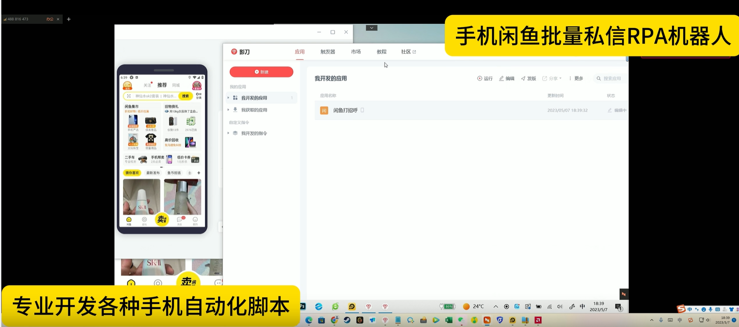Viewport: 739px width, 327px height.
Task: Tap 二手车 entry on phone
Action: (136, 159)
